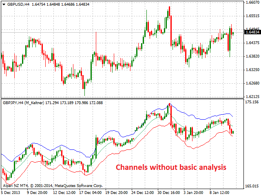261x196 pixels.
Task: Click the 1.62125 price axis label
Action: 252,97
